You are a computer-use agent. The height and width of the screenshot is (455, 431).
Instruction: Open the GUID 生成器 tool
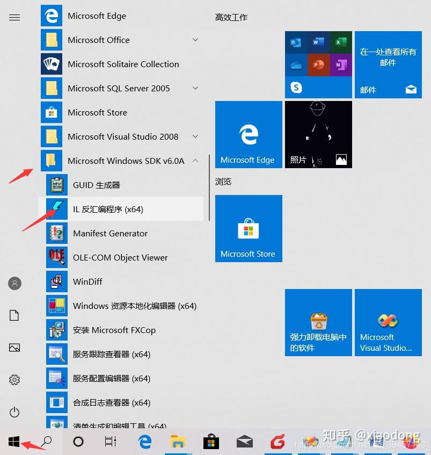coord(122,185)
